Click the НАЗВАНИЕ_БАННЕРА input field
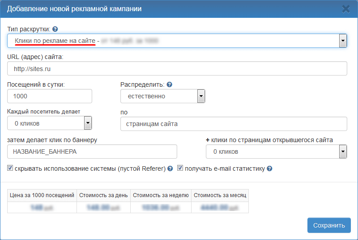Image resolution: width=358 pixels, height=240 pixels. (x=92, y=152)
